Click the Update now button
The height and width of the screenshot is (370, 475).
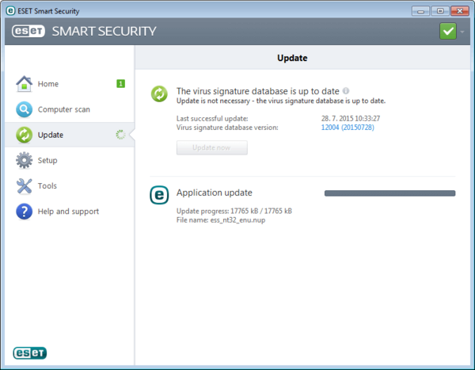211,147
